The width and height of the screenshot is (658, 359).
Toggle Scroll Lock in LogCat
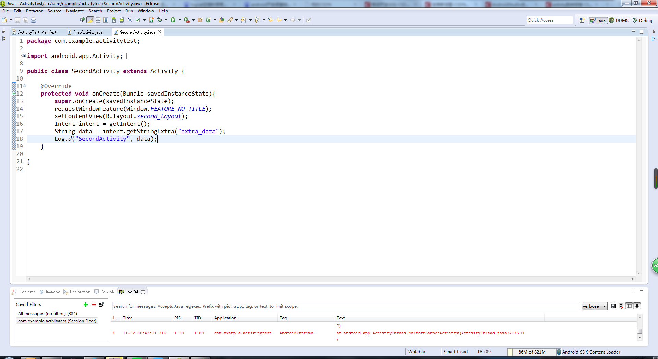click(x=637, y=306)
